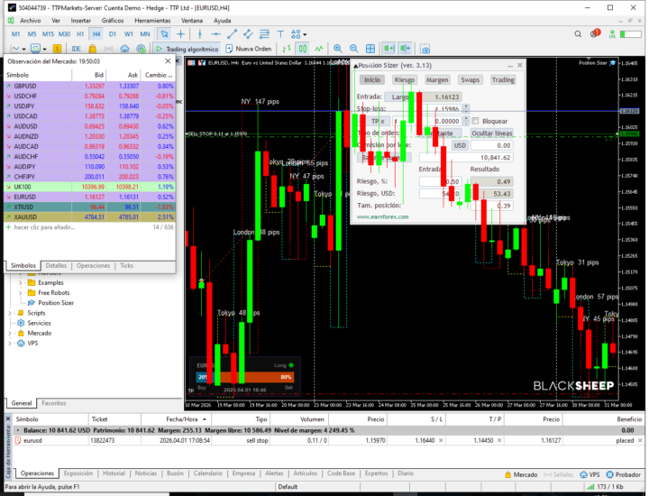
Task: Open the IDE MetaEditor
Action: 76,49
